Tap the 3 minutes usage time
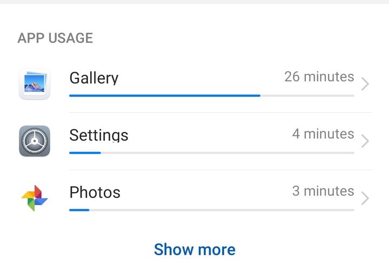Screen dimensions: 389x259 point(323,191)
